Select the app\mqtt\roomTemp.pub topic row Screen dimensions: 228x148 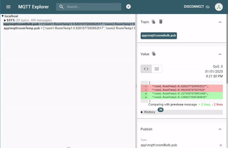pos(69,28)
